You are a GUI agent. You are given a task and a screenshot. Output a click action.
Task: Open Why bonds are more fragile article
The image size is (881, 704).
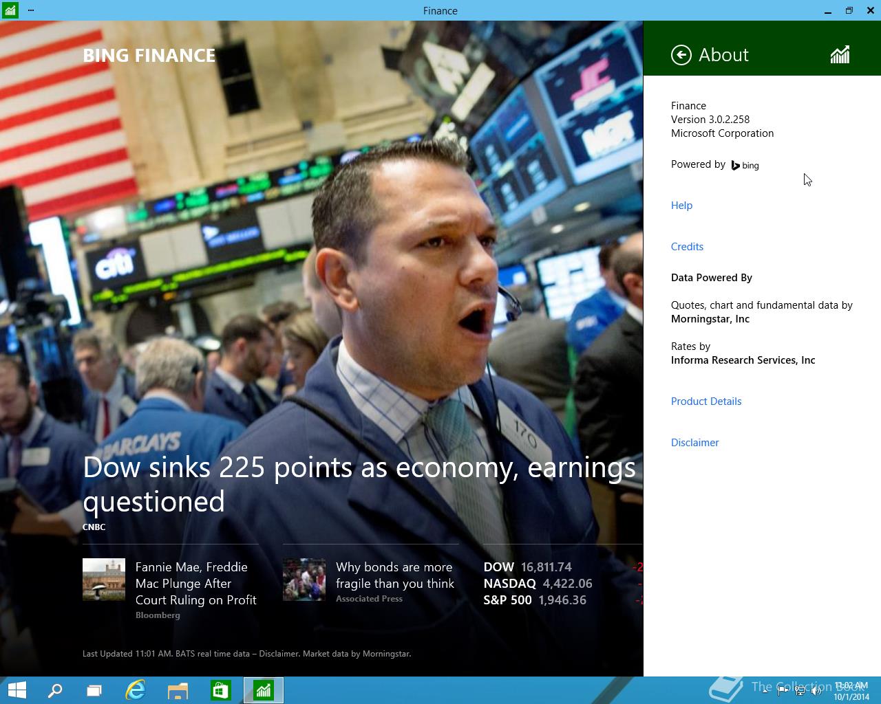pyautogui.click(x=395, y=575)
